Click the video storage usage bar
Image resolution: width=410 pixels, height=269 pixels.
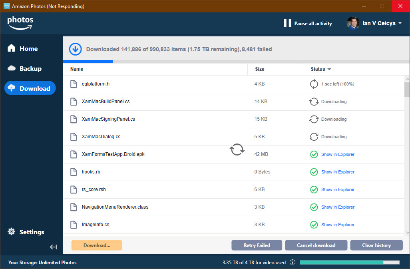[x=349, y=263]
